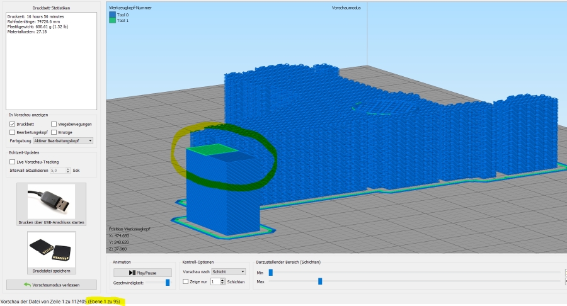Open the Farbgebung dropdown
The height and width of the screenshot is (306, 567).
coord(64,141)
